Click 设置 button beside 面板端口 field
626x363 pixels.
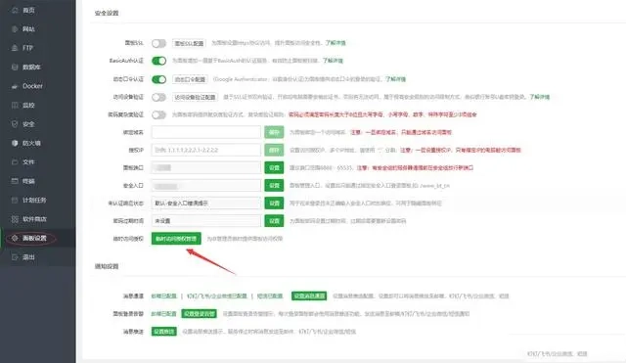coord(274,167)
